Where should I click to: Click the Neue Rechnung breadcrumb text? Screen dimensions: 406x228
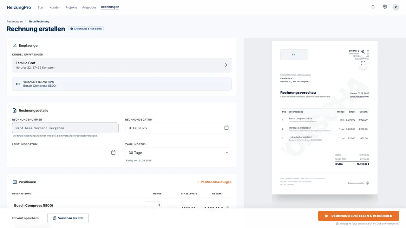click(x=39, y=22)
